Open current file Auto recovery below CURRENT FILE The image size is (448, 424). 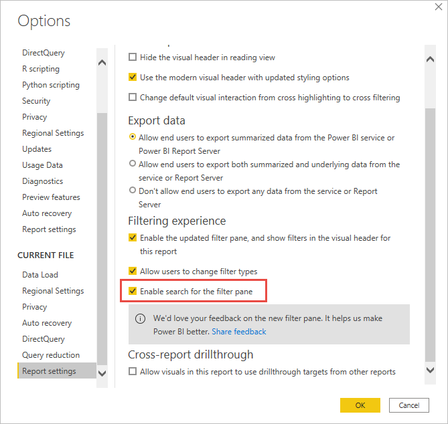point(47,323)
